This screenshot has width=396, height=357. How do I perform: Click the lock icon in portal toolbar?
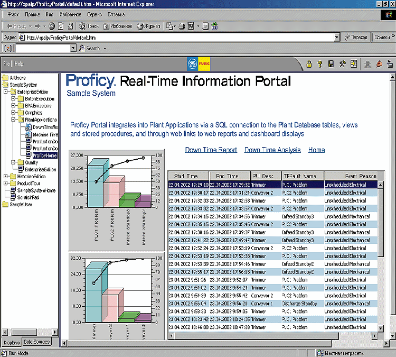point(309,64)
